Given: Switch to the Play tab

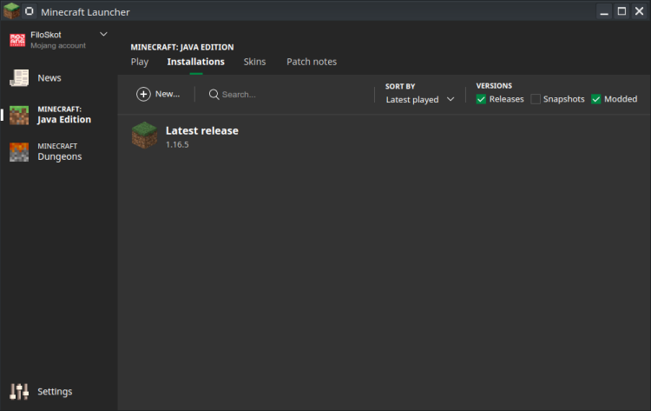Looking at the screenshot, I should 140,62.
